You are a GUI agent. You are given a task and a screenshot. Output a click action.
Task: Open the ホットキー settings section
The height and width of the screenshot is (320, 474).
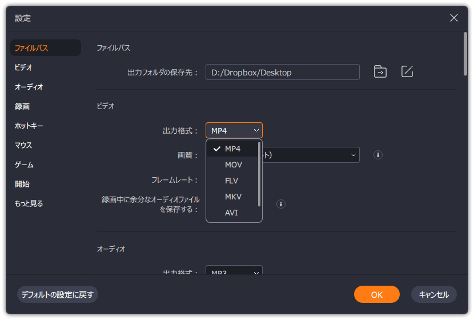(29, 126)
